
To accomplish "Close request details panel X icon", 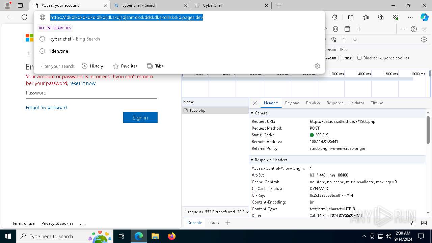I will coord(255,103).
